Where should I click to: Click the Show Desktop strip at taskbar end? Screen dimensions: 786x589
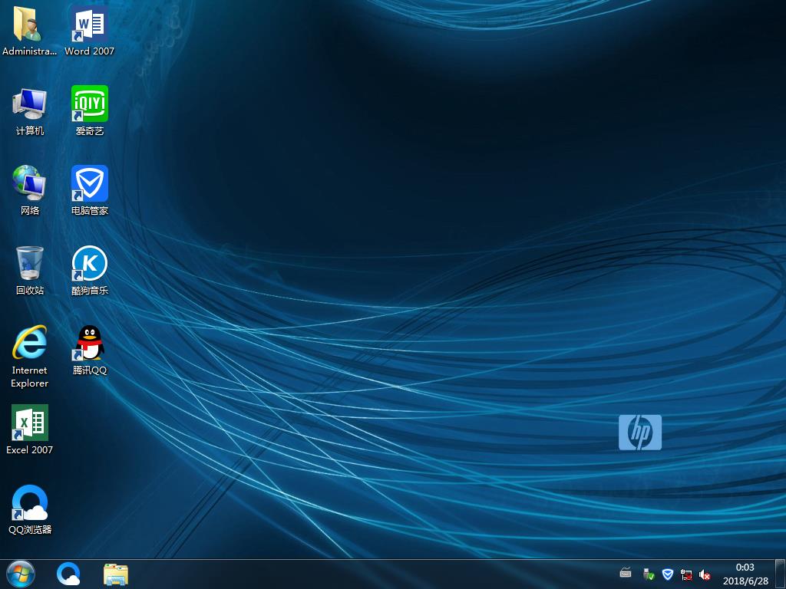[781, 574]
